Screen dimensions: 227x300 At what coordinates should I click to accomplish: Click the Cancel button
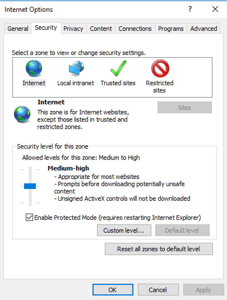[x=158, y=290]
